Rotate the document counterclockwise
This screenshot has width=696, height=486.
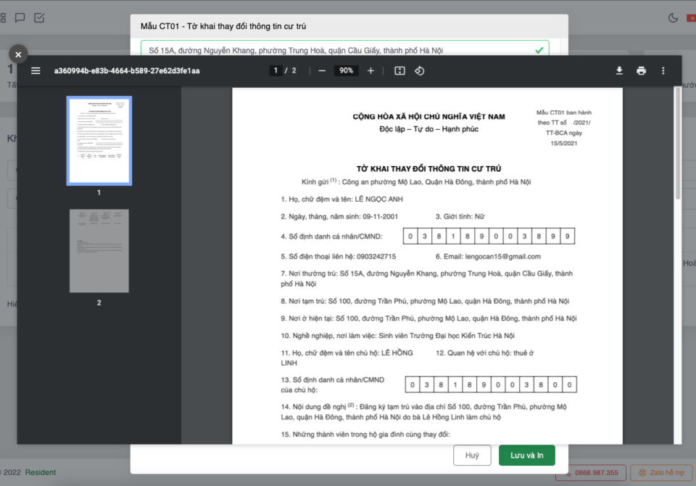[x=419, y=70]
